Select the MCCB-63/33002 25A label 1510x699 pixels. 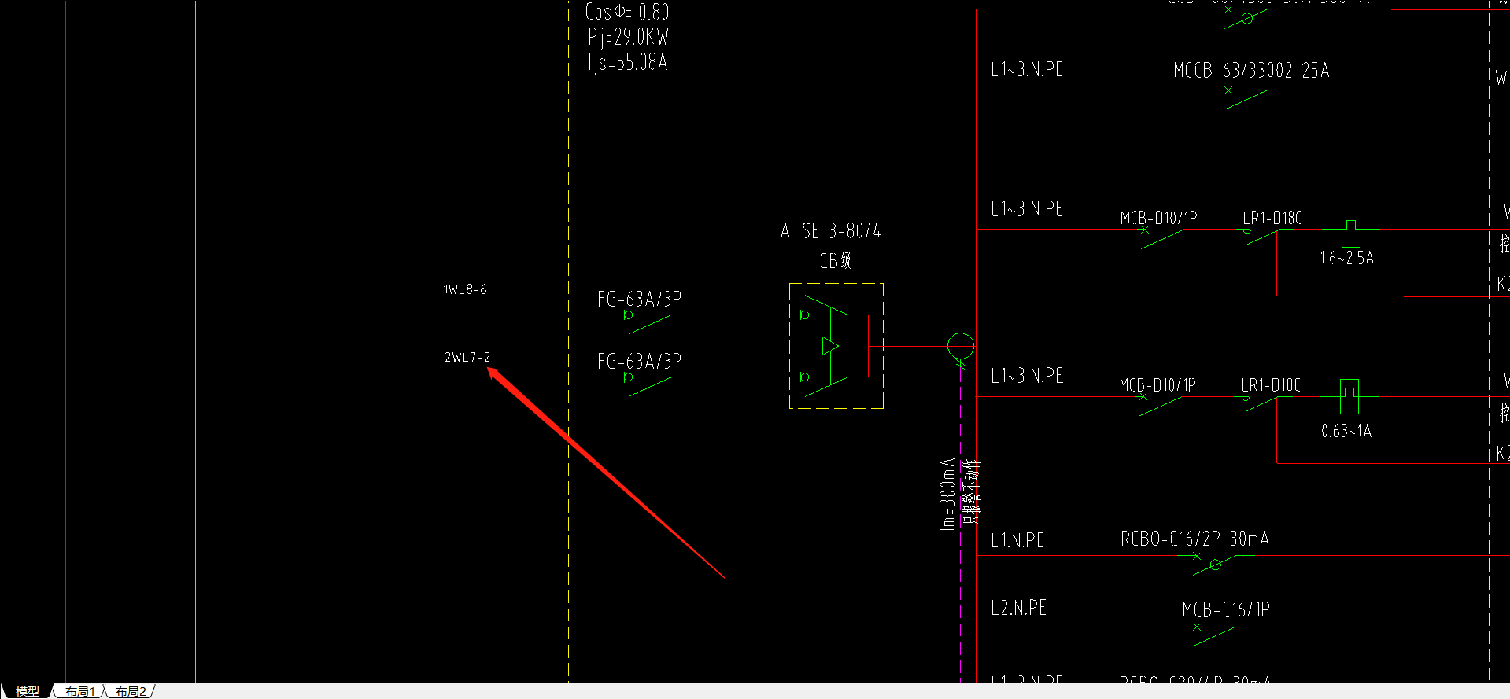(1251, 71)
